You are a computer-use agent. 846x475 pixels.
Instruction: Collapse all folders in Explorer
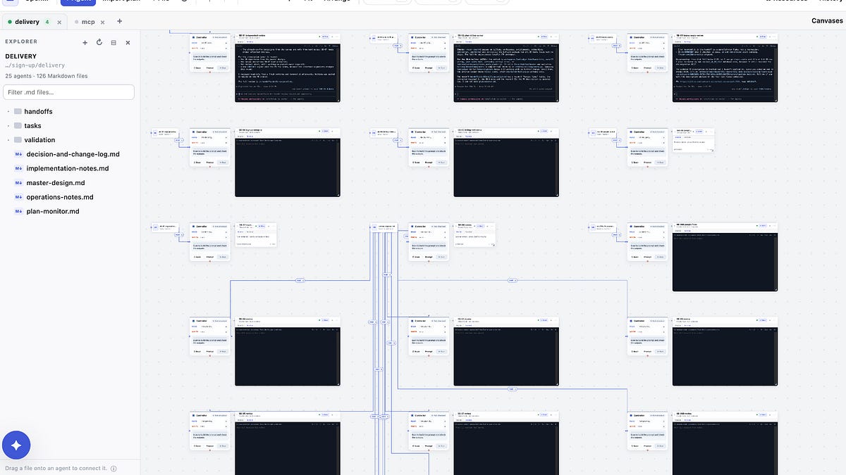point(114,42)
